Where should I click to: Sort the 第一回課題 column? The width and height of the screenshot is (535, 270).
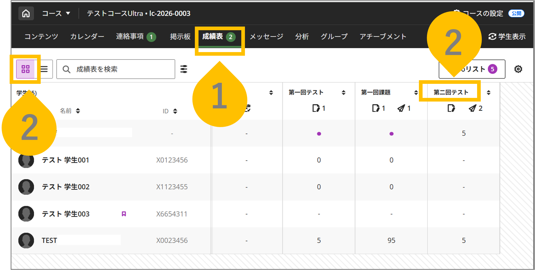click(416, 92)
